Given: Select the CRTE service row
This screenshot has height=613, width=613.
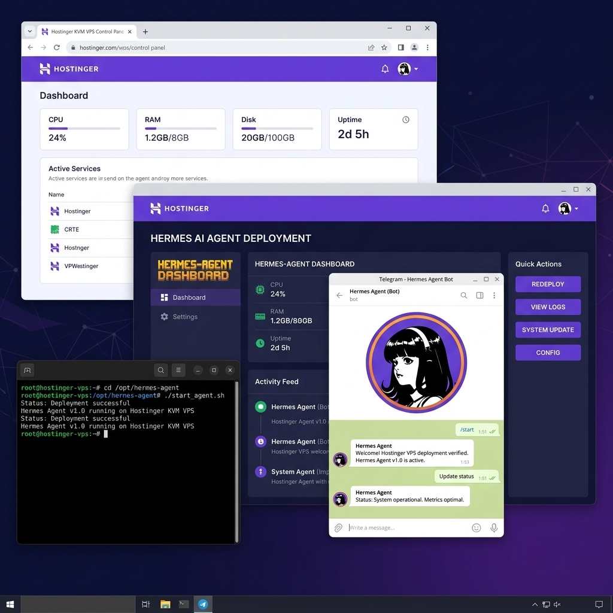Looking at the screenshot, I should 91,229.
